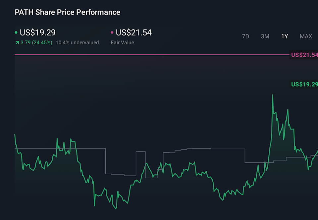The height and width of the screenshot is (220, 318).
Task: Click the green upward trend arrow icon
Action: click(17, 42)
